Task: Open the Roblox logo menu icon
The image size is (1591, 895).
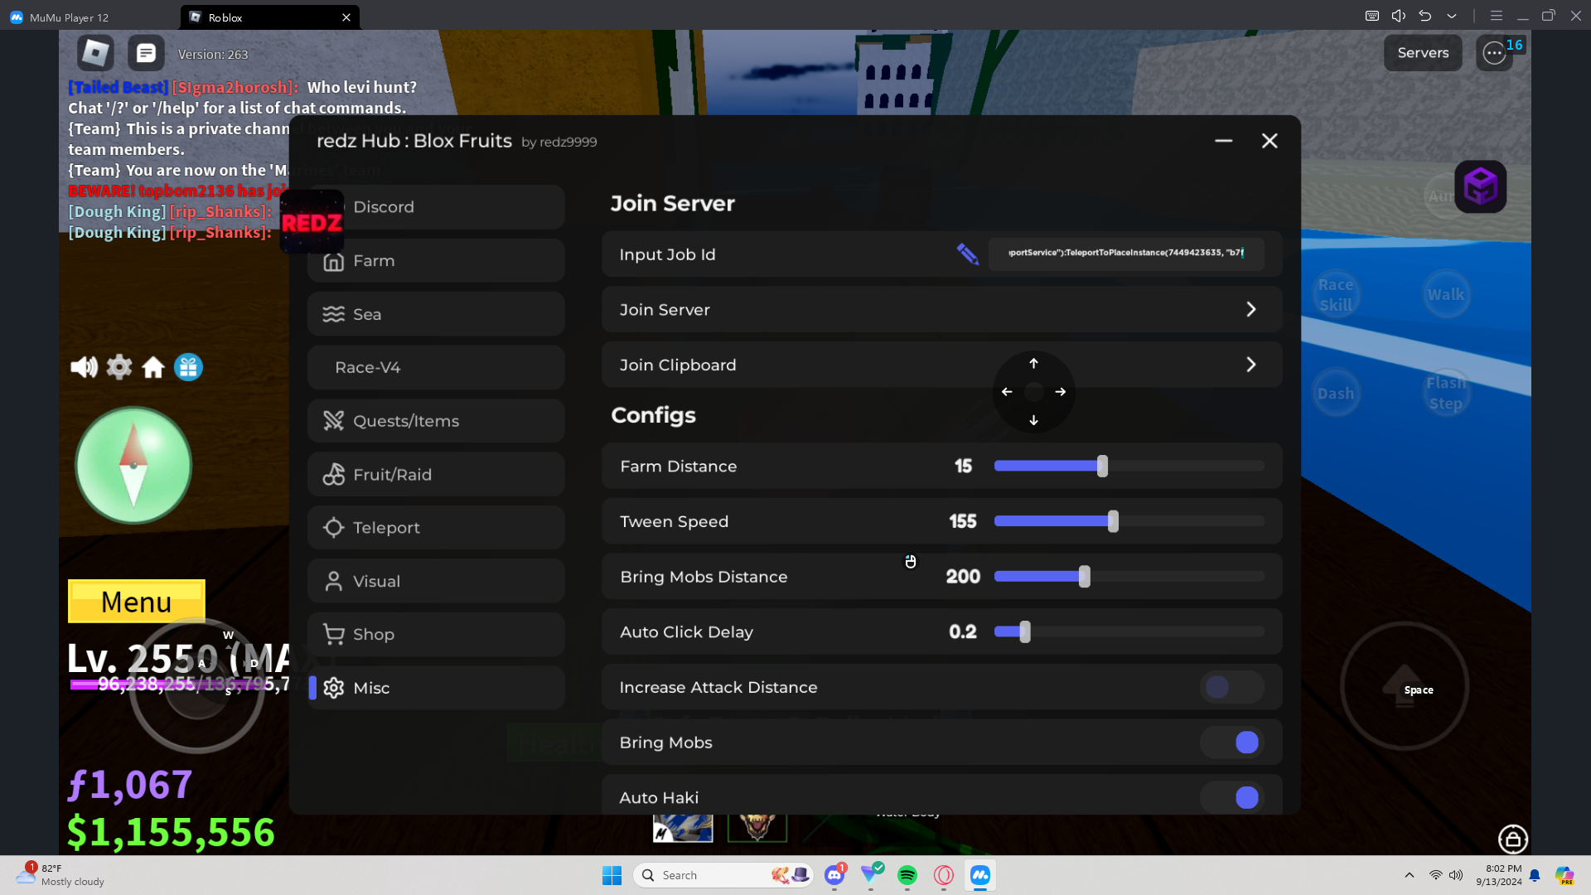Action: point(95,53)
